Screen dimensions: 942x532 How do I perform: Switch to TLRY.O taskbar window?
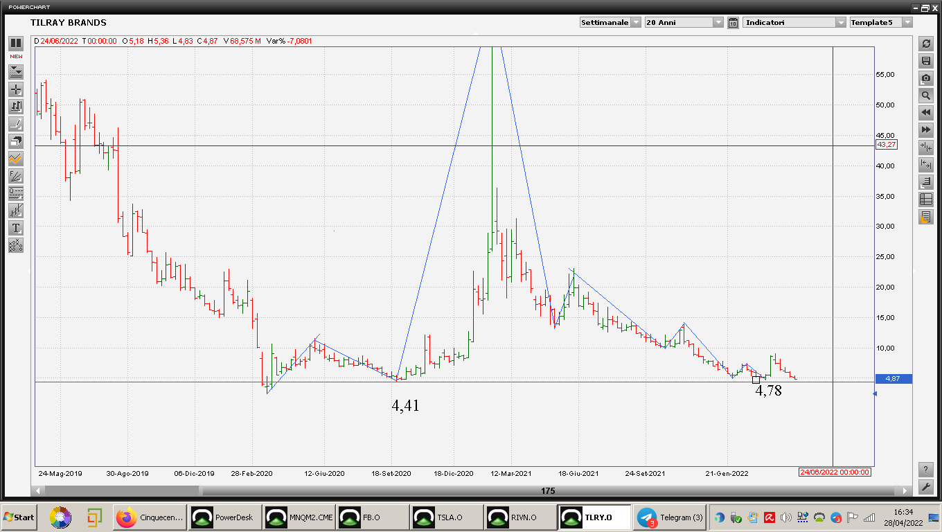point(595,517)
